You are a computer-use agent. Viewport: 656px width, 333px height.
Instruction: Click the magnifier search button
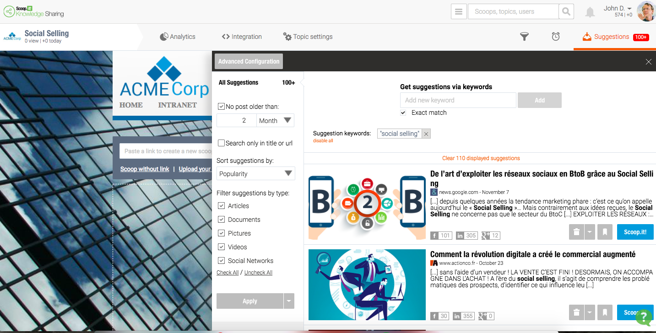(x=566, y=11)
